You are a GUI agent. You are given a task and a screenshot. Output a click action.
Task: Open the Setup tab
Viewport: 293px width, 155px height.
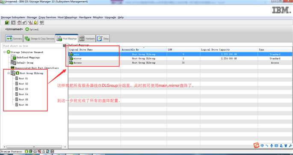click(103, 38)
